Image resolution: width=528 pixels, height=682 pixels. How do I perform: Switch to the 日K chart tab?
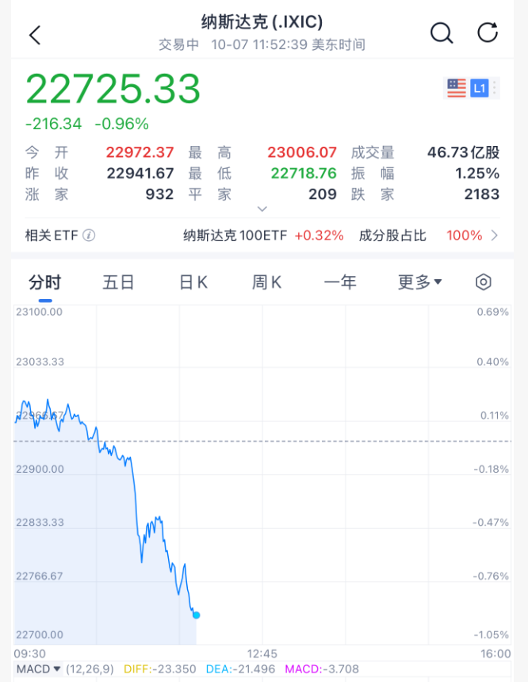(x=193, y=282)
